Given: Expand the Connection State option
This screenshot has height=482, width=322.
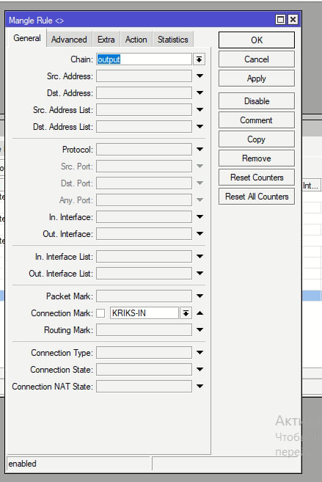Looking at the screenshot, I should click(200, 370).
